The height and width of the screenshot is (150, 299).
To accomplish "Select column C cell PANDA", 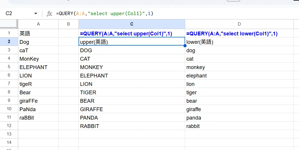I will [x=132, y=118].
